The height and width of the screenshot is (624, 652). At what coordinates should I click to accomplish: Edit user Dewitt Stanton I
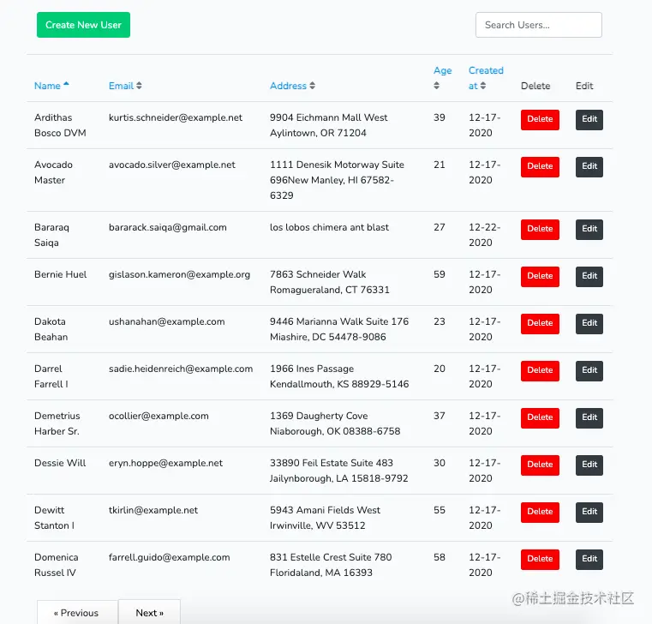coord(589,512)
